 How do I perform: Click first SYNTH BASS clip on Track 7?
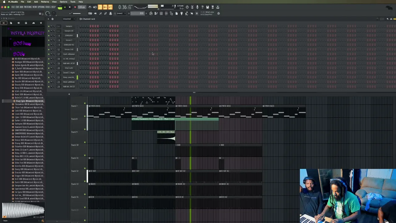[x=110, y=111]
